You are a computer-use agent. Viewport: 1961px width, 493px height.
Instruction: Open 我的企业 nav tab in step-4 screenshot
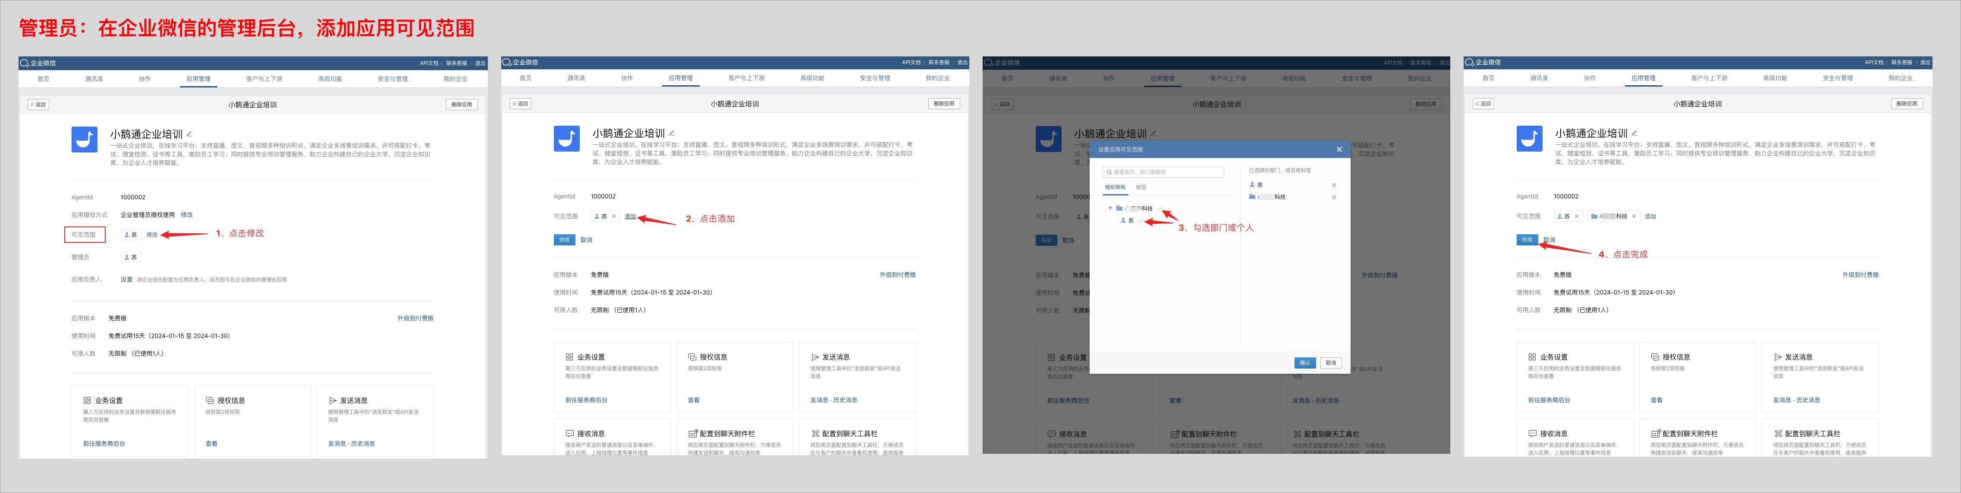coord(1900,78)
